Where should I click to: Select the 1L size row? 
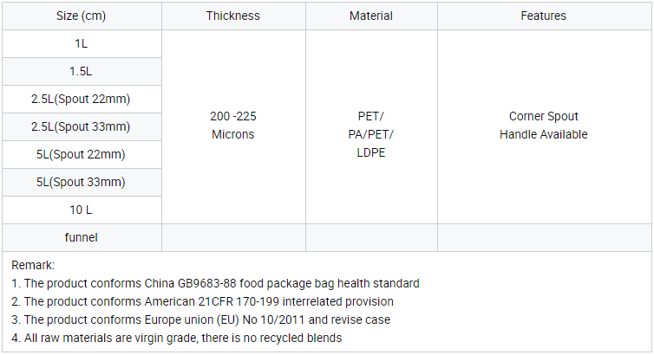pos(81,43)
